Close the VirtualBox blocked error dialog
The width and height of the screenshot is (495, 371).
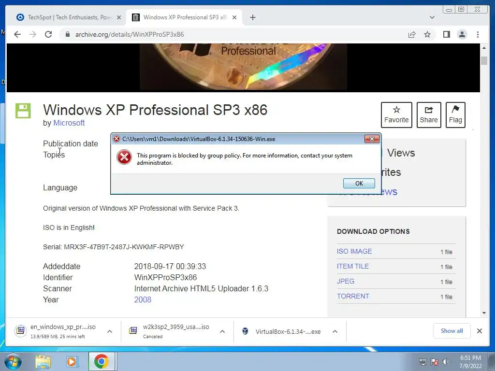(372, 139)
